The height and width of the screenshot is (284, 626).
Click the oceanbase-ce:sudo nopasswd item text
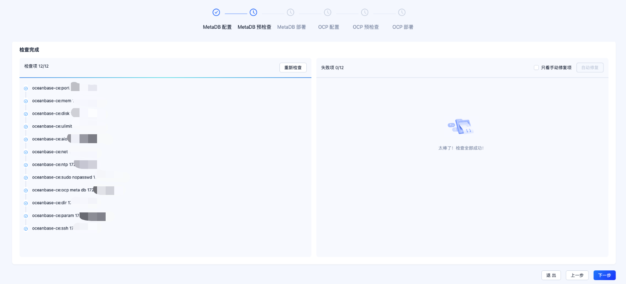click(64, 177)
